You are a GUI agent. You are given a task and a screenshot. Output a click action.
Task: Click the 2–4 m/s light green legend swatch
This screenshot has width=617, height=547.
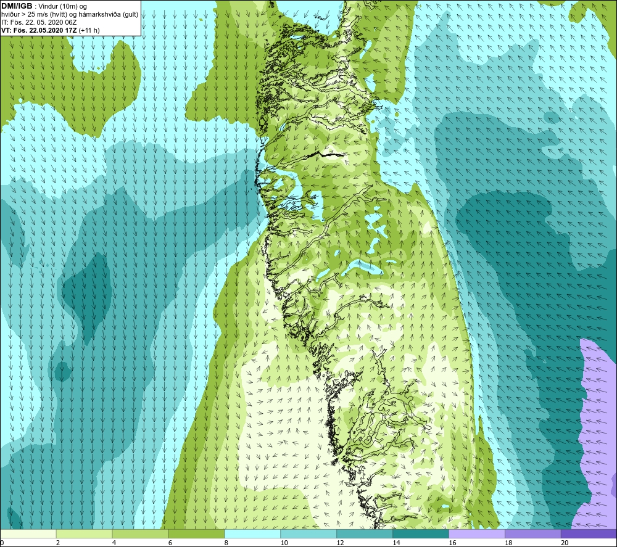pos(84,533)
